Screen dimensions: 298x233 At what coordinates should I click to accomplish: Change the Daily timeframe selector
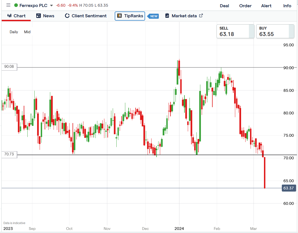pyautogui.click(x=14, y=32)
